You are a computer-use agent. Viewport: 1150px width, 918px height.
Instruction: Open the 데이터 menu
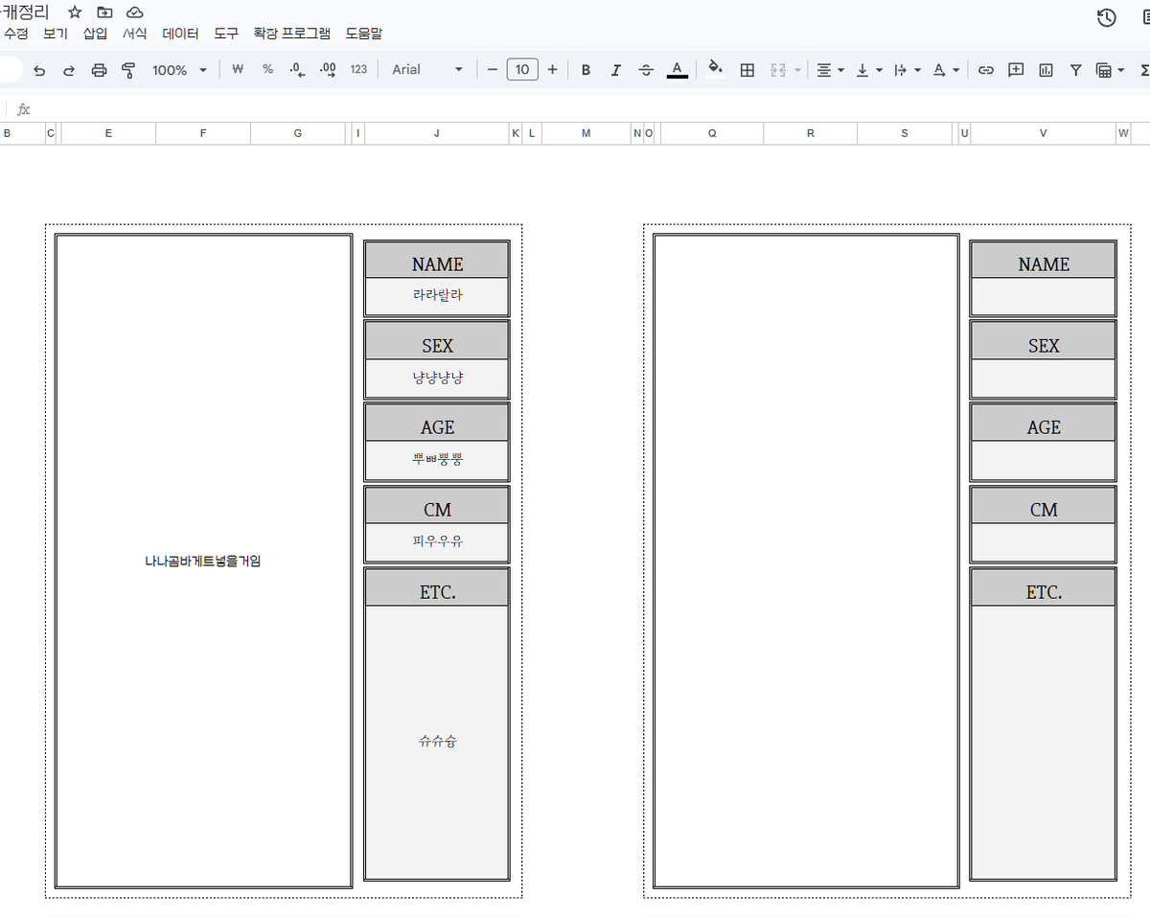tap(180, 34)
